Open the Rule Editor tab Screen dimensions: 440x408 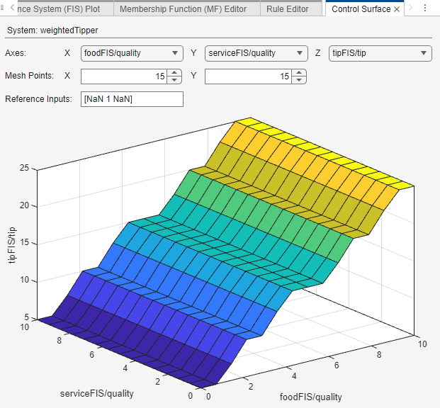(288, 9)
